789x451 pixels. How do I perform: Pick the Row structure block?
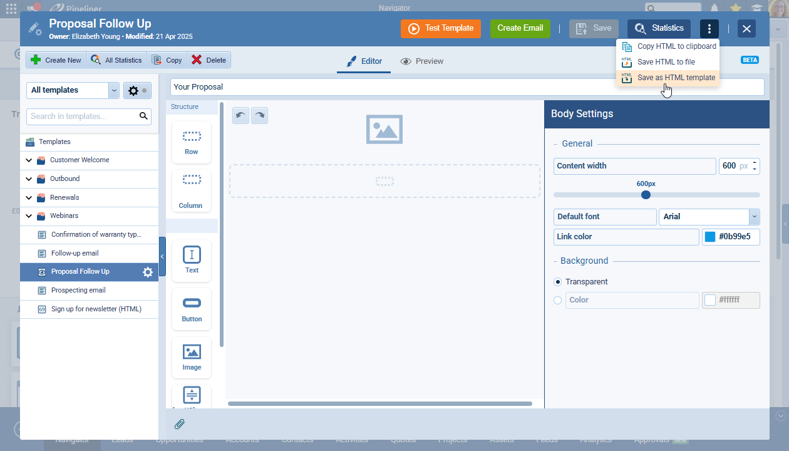tap(192, 142)
